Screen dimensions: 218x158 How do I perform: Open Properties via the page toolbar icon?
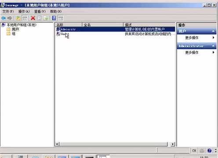click(40, 18)
